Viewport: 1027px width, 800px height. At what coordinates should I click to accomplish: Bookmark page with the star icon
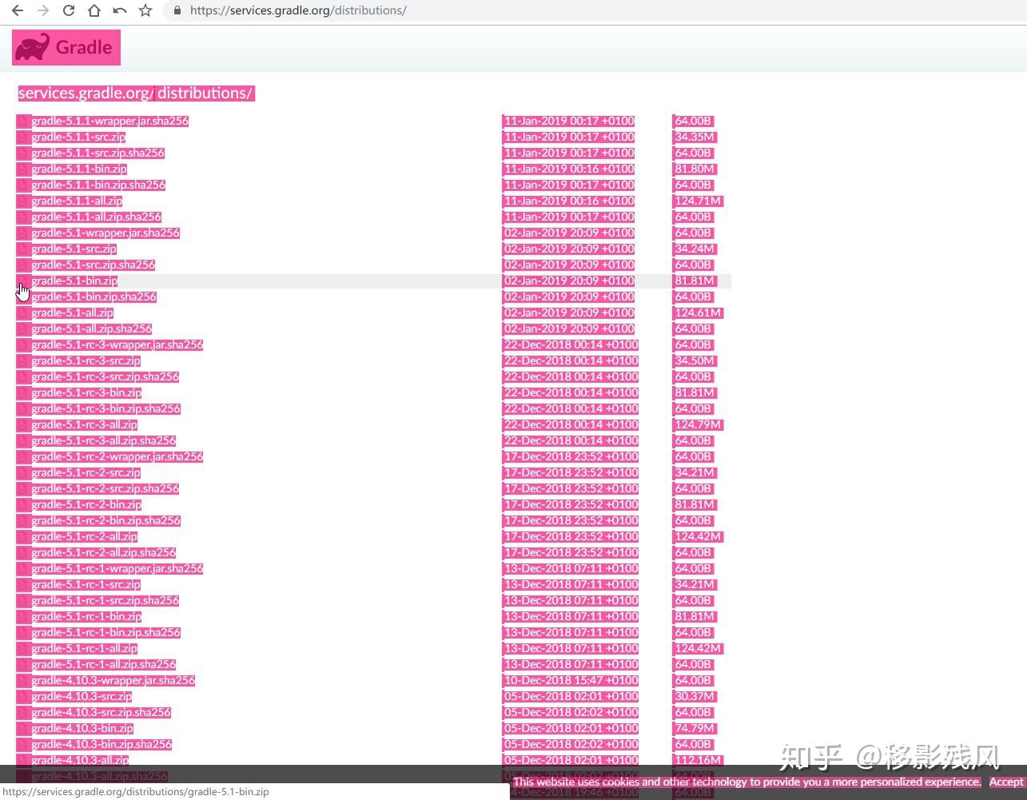pyautogui.click(x=145, y=10)
